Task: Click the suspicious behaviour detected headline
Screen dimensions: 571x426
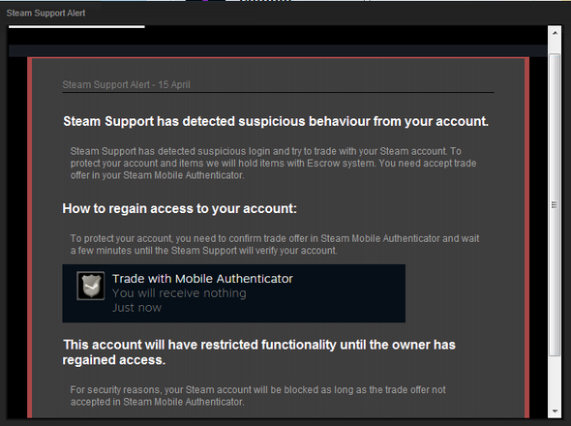Action: (276, 121)
